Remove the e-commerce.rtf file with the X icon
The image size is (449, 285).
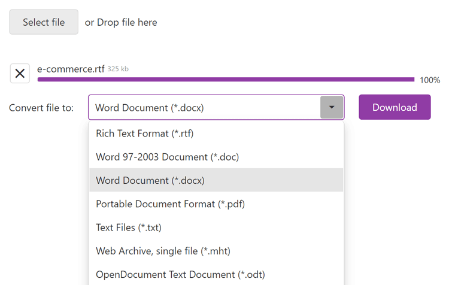pos(20,73)
